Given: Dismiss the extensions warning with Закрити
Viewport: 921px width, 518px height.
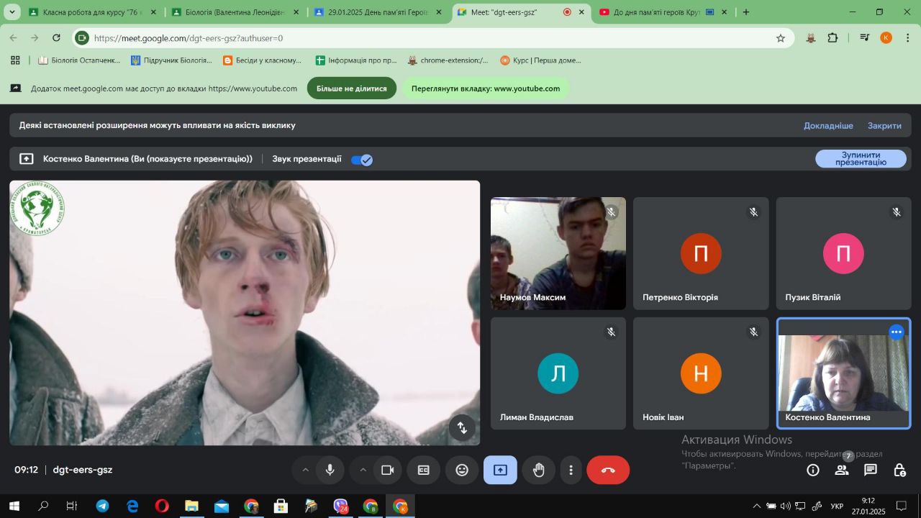Looking at the screenshot, I should (x=884, y=125).
